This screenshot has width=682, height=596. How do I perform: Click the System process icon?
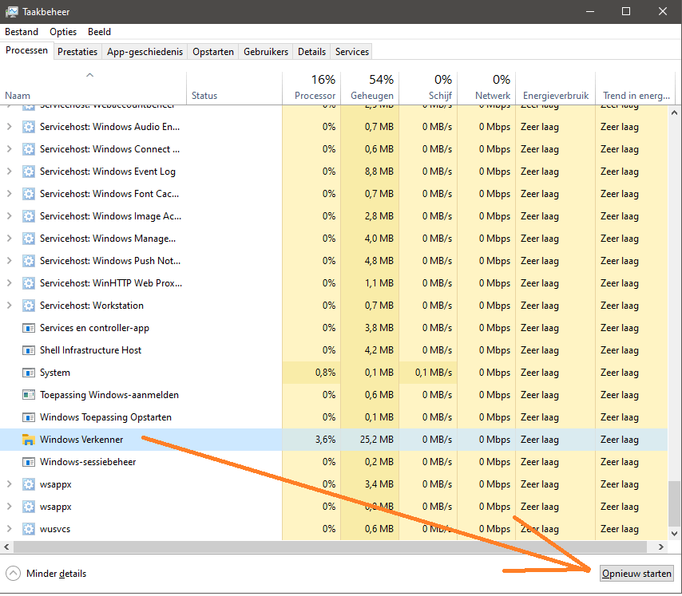[28, 373]
